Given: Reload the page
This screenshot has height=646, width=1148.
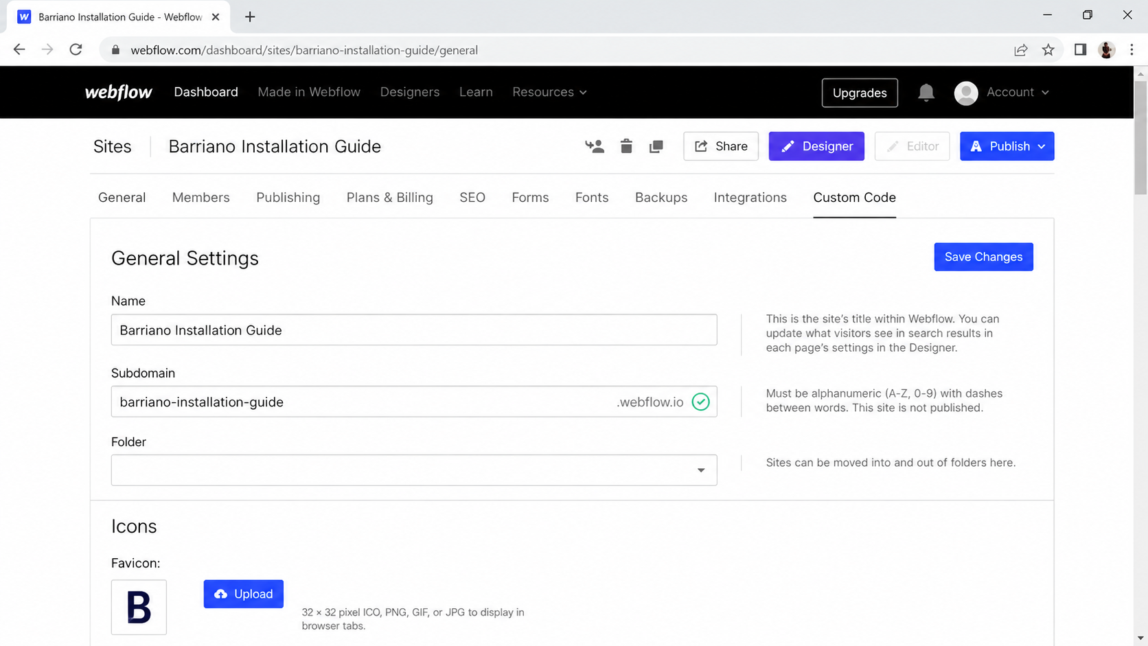Looking at the screenshot, I should [76, 49].
